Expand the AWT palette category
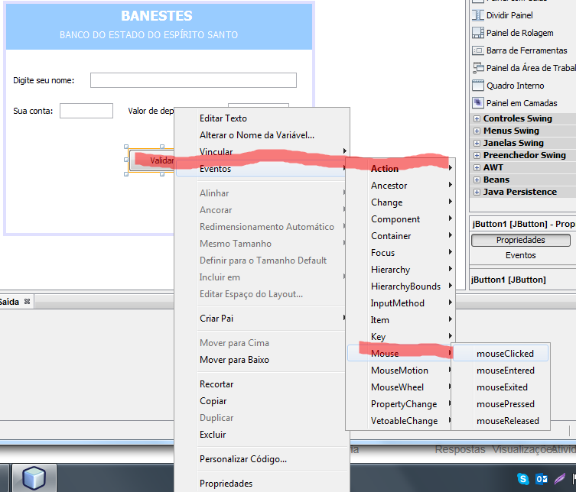Image resolution: width=576 pixels, height=492 pixels. click(x=477, y=167)
